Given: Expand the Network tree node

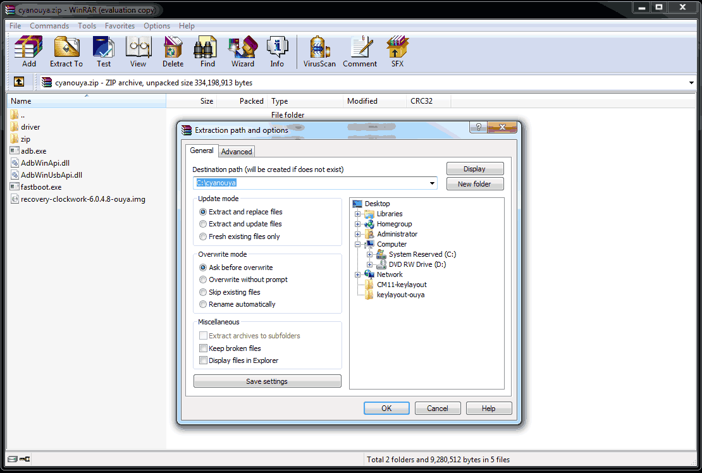Looking at the screenshot, I should click(357, 275).
